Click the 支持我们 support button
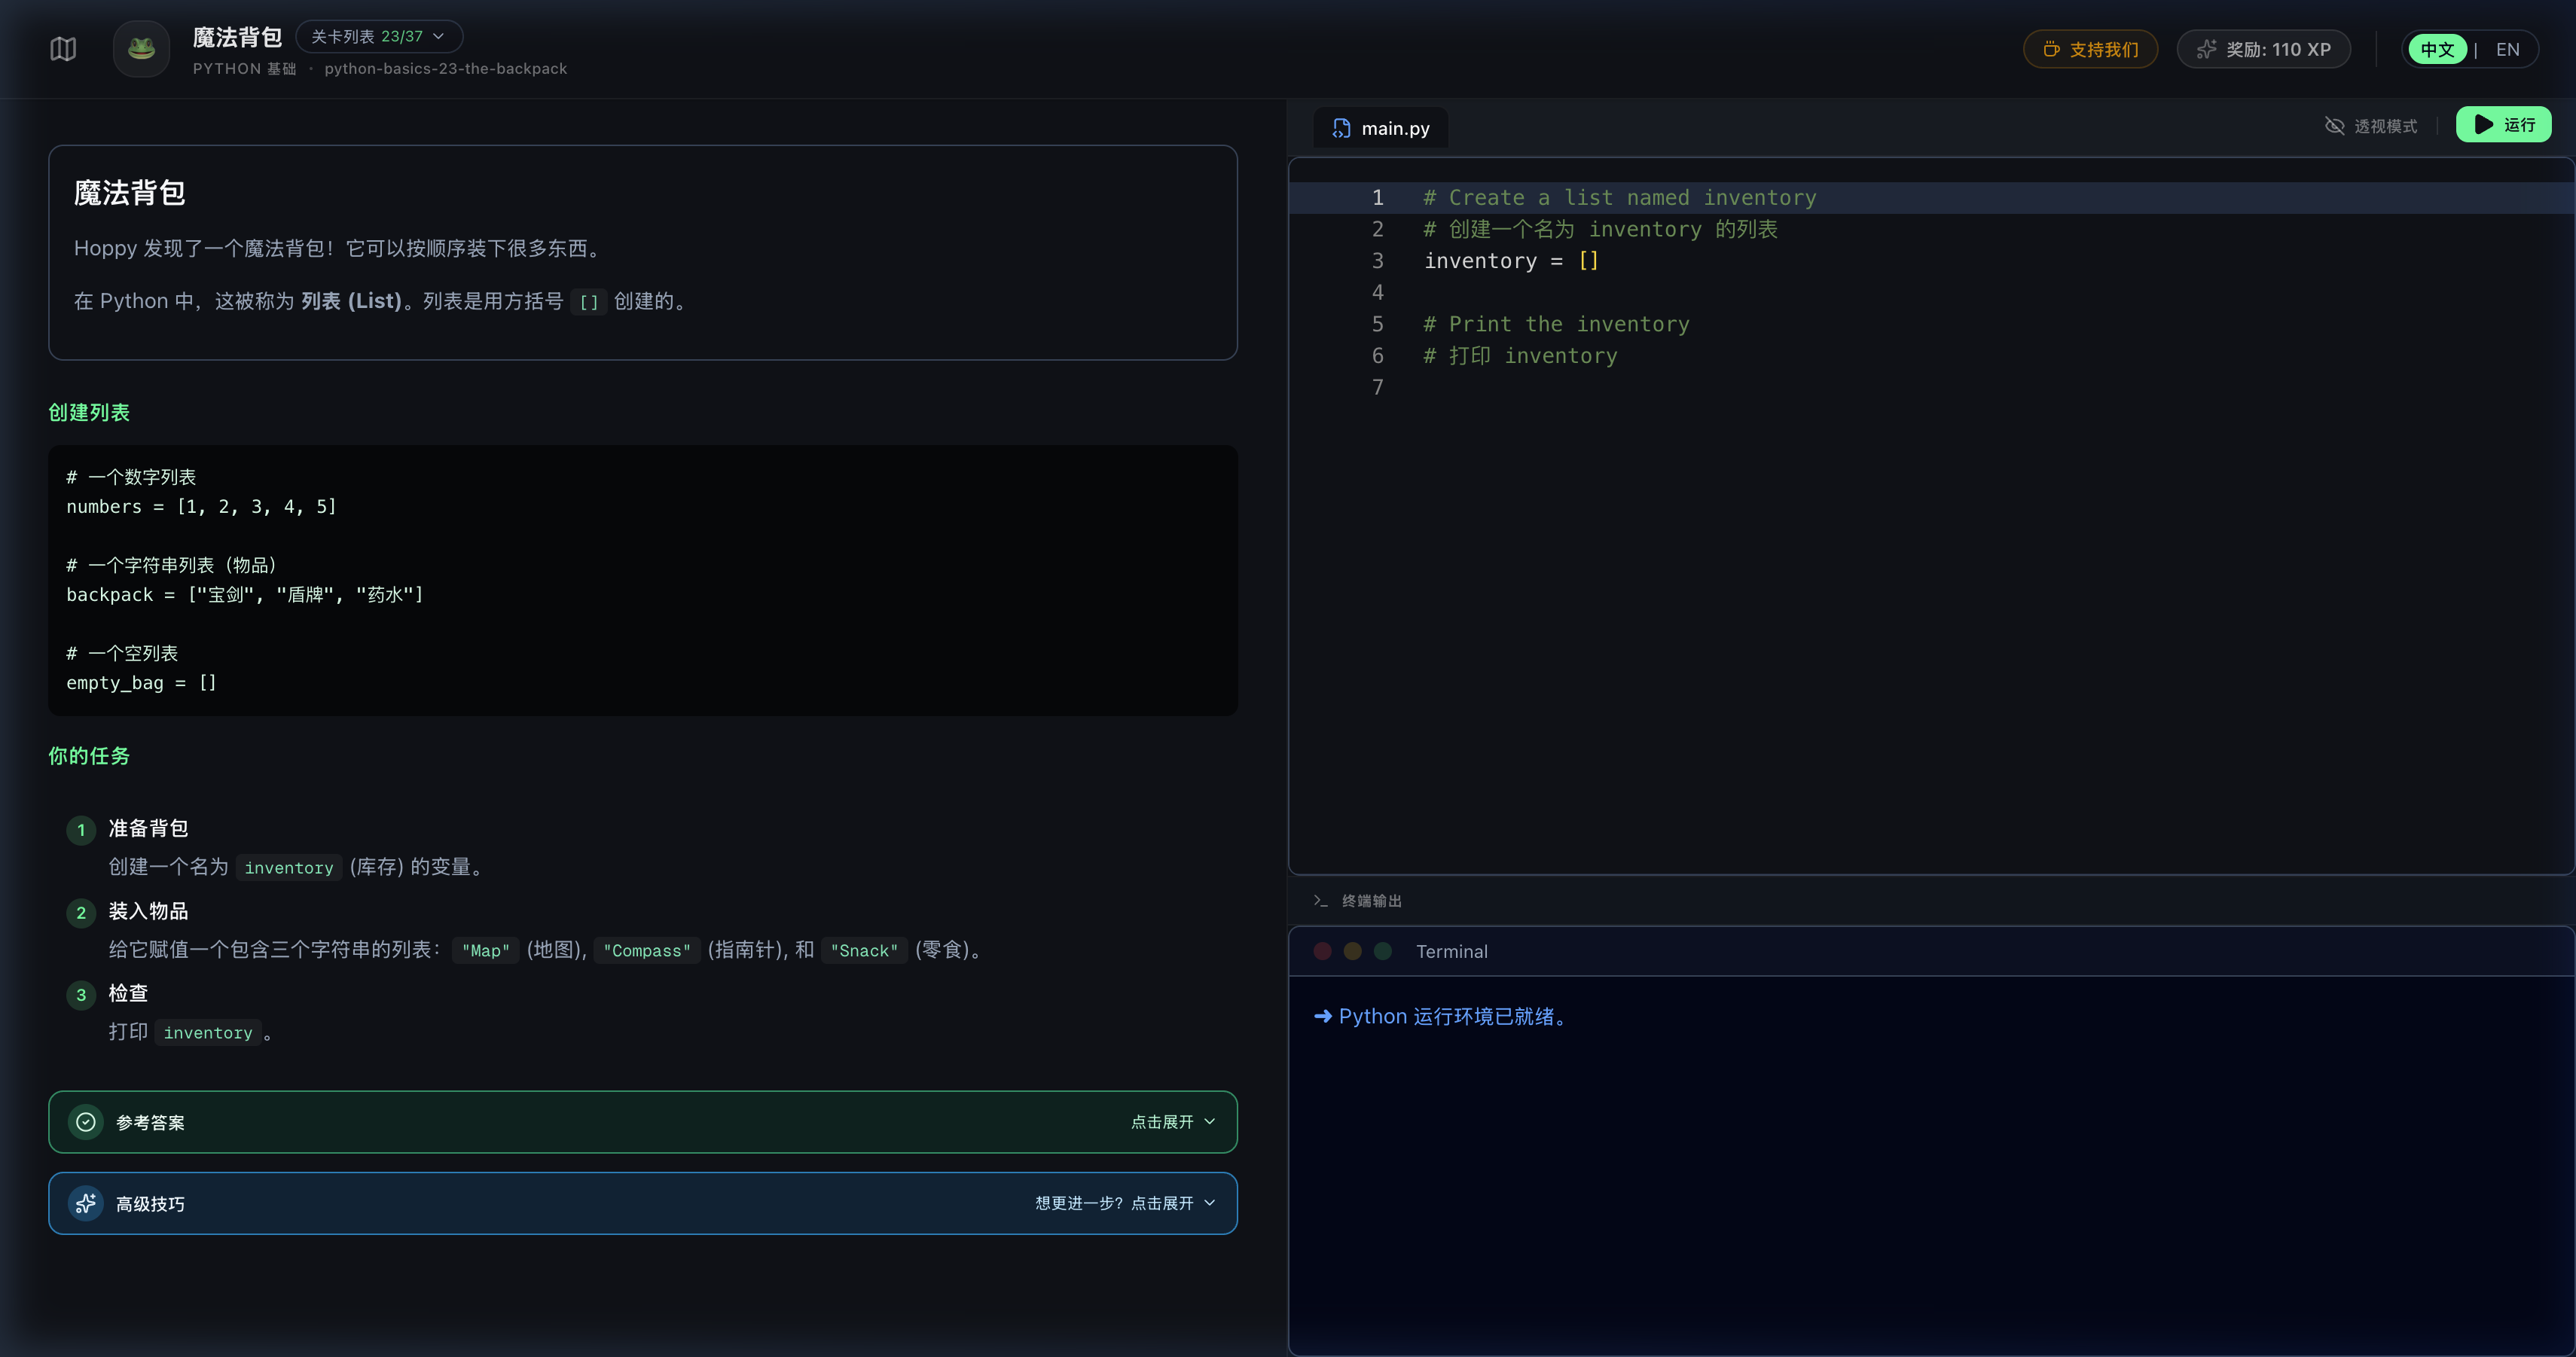Viewport: 2576px width, 1357px height. tap(2090, 49)
